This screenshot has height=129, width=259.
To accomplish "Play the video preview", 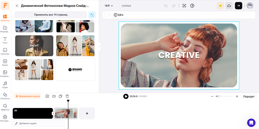I will tap(126, 96).
